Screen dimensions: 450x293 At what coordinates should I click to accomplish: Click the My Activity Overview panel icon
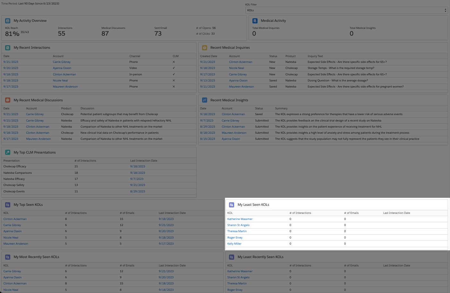(8, 21)
